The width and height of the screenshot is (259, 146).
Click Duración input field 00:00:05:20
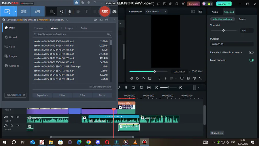pos(232,44)
